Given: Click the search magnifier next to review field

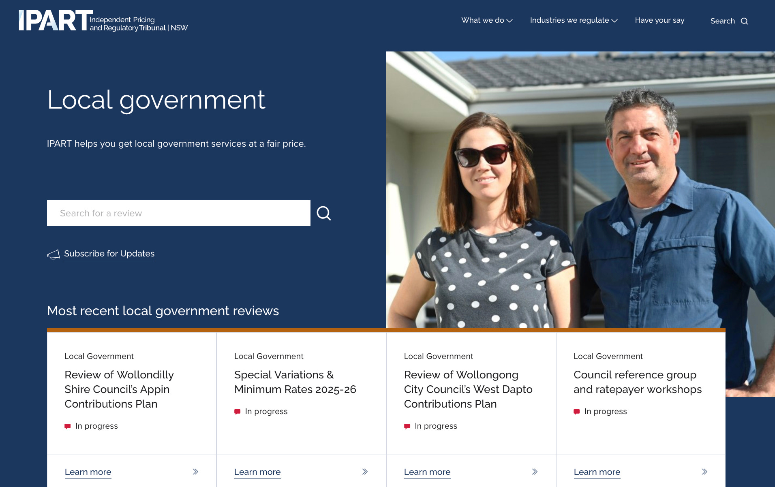Looking at the screenshot, I should pyautogui.click(x=323, y=213).
